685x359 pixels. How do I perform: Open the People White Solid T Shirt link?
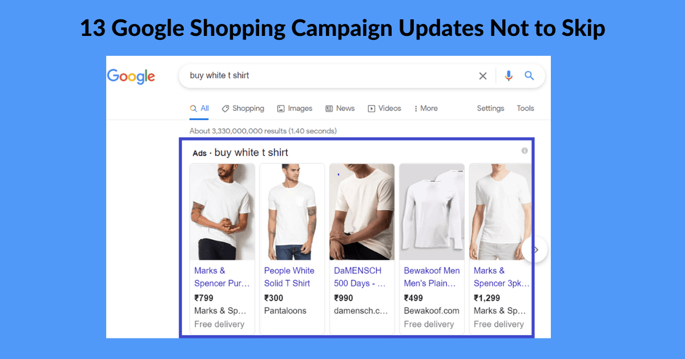[289, 277]
